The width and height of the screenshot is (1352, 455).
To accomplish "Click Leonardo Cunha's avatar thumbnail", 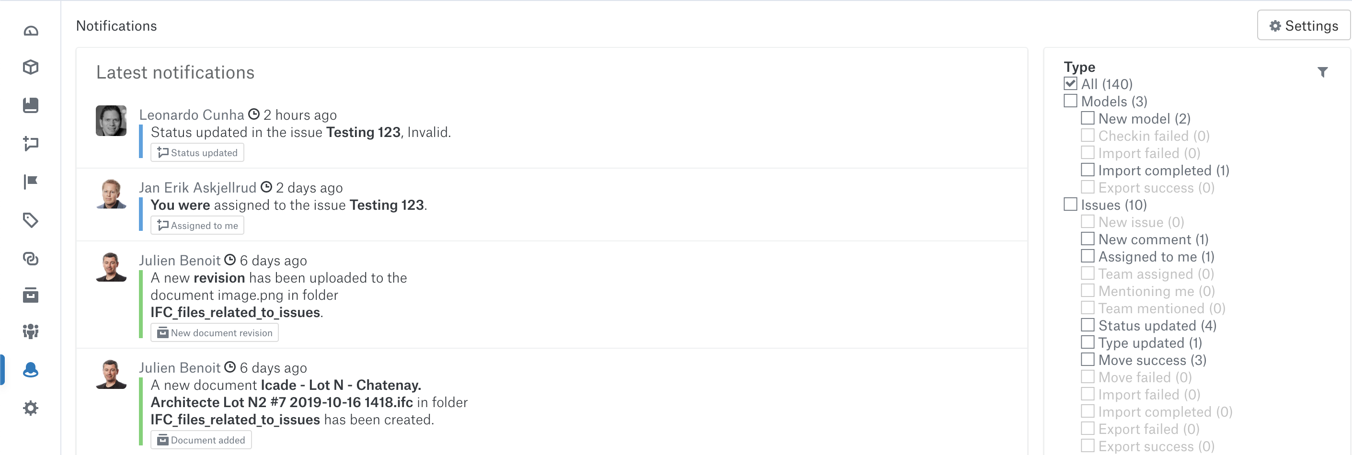I will tap(111, 121).
